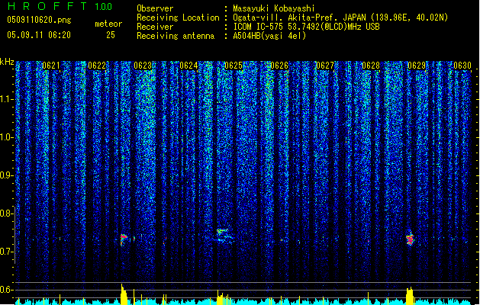480x305 pixels.
Task: Click the HROFFT title text
Action: click(47, 6)
